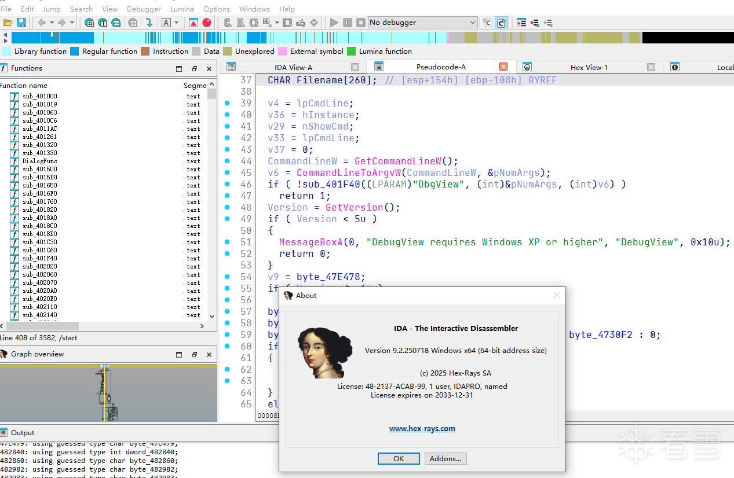Open the www.hex-rays.com link
This screenshot has height=478, width=734.
pyautogui.click(x=422, y=429)
